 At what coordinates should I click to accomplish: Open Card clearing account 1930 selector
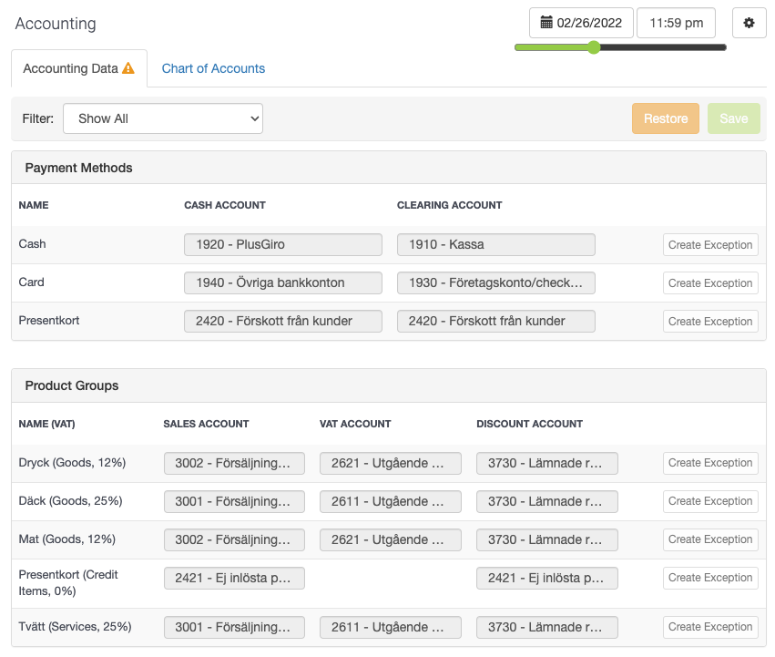click(496, 283)
